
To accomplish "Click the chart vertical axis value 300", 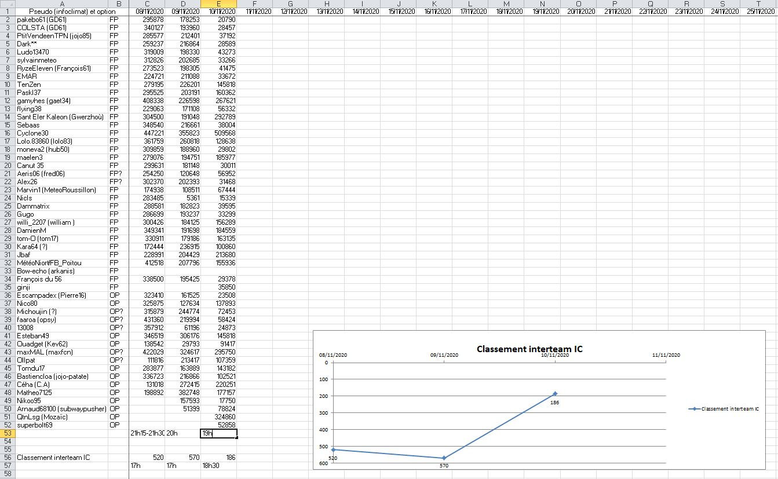I will [324, 412].
